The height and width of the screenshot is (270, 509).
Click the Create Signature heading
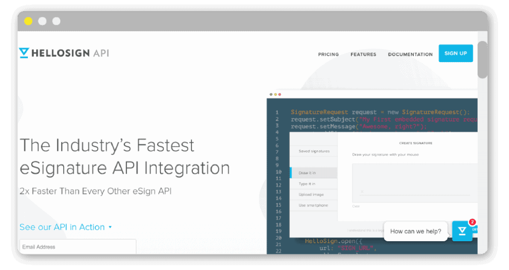416,143
